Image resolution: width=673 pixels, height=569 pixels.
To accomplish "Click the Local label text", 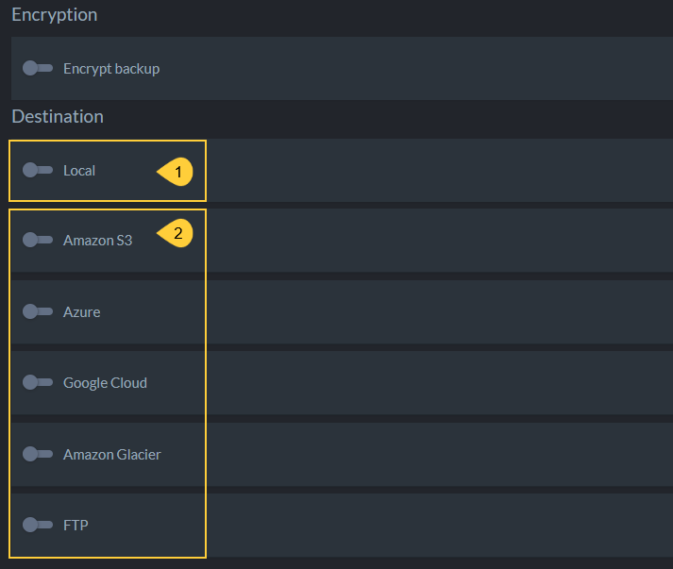I will click(79, 171).
